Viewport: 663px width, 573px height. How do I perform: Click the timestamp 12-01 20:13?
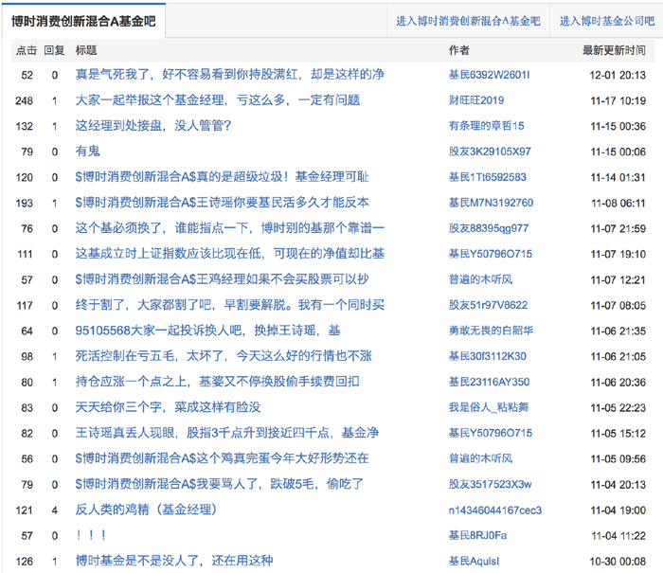pyautogui.click(x=618, y=75)
